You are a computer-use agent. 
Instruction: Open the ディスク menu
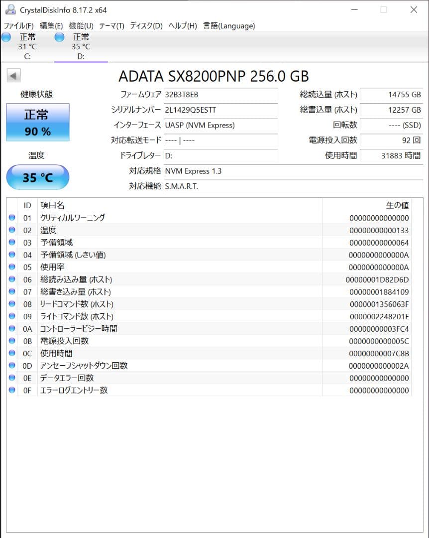144,25
